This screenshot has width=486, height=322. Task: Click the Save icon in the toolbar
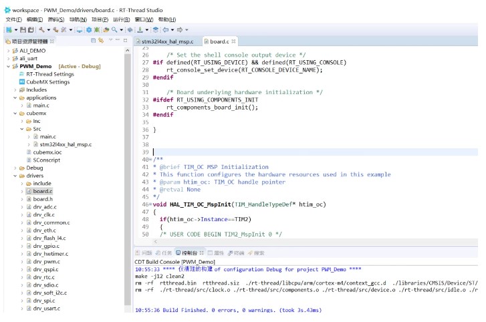[x=23, y=30]
